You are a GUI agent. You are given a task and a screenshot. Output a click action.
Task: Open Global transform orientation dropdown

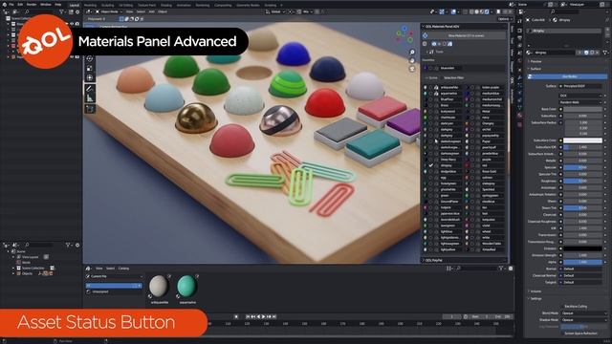[276, 11]
